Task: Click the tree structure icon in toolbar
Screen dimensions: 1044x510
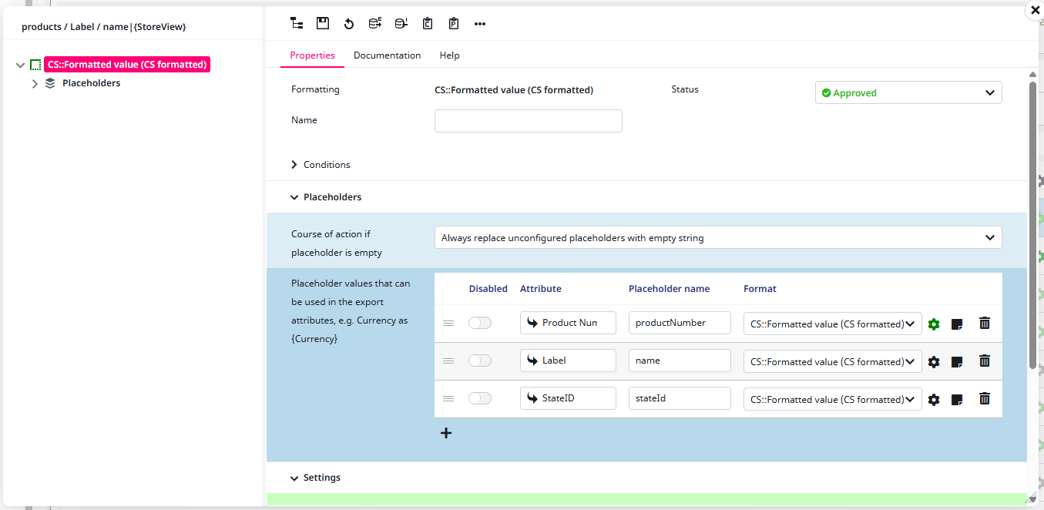Action: pyautogui.click(x=297, y=23)
